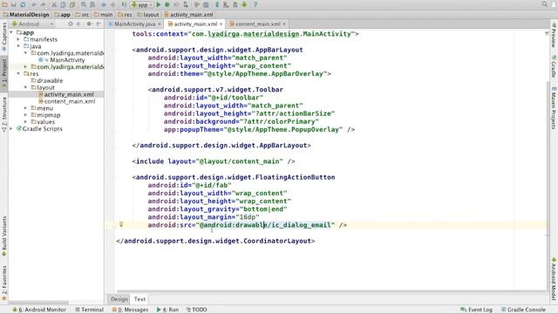Select the Text view tab
Viewport: 558px width, 314px height.
[x=139, y=299]
